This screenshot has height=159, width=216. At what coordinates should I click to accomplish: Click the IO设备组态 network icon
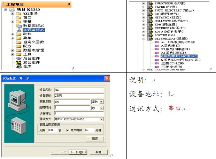point(19,30)
